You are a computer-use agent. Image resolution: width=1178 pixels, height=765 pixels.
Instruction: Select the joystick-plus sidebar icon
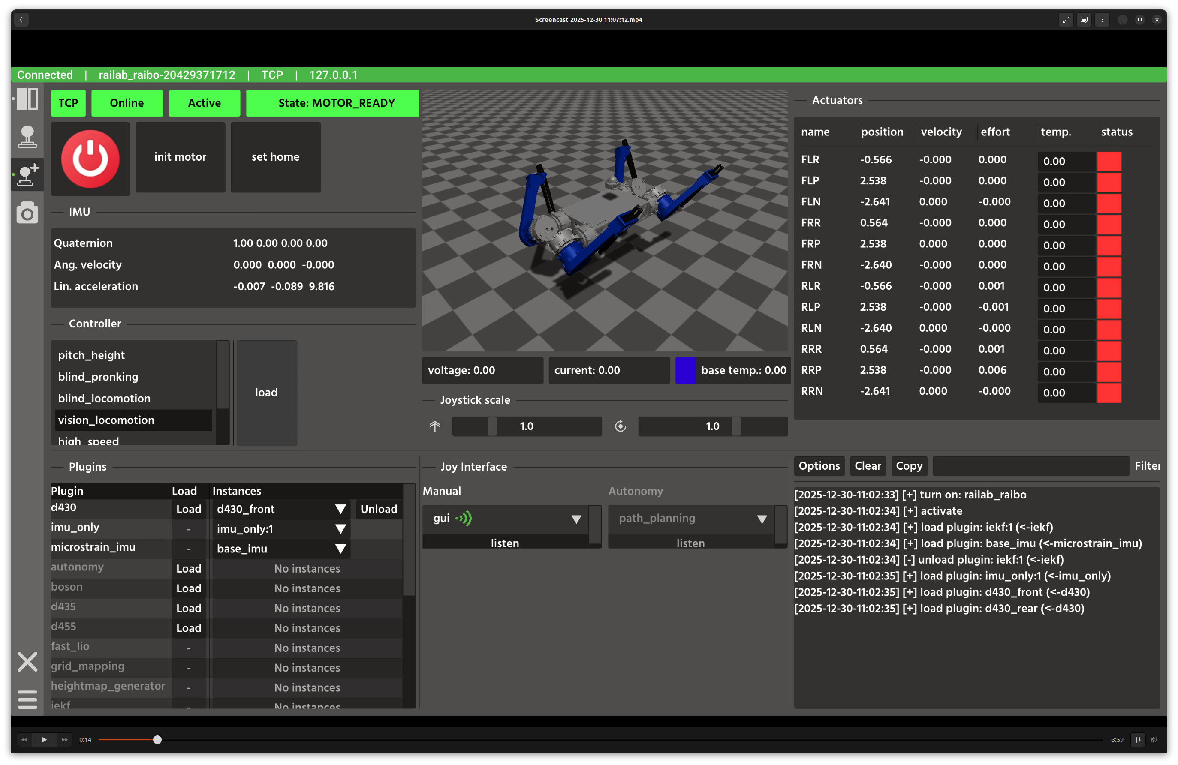27,174
